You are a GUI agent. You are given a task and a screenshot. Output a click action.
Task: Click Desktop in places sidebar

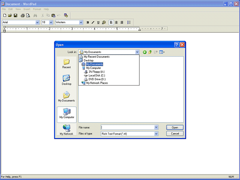[x=67, y=80]
